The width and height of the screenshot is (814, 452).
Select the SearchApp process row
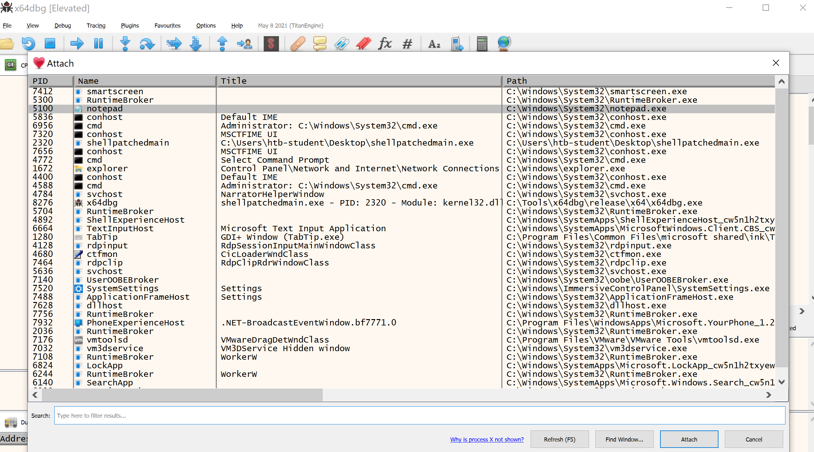tap(402, 383)
